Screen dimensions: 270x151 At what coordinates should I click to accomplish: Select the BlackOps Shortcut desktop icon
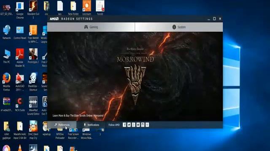point(33,82)
